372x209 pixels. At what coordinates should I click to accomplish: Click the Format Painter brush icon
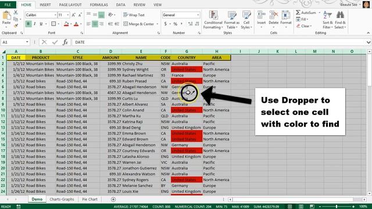coord(16,26)
